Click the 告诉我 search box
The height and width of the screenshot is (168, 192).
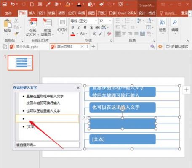point(168,13)
